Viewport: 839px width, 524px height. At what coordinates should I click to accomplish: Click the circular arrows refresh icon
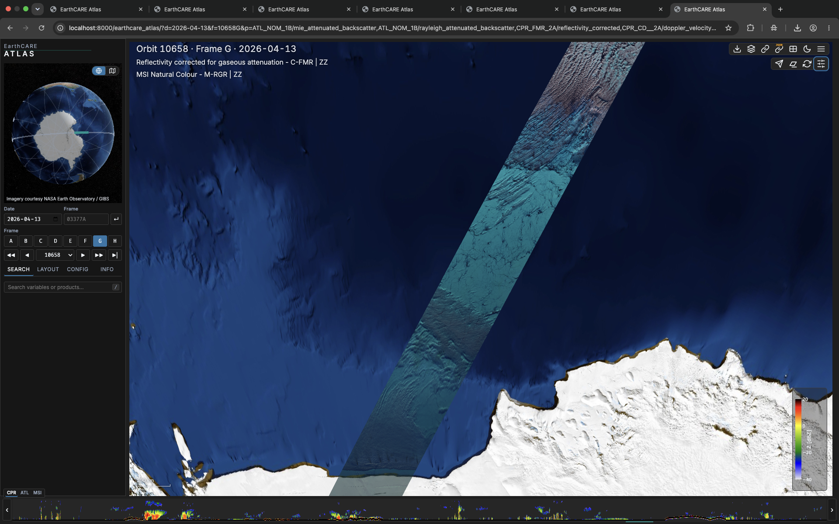[x=807, y=64]
